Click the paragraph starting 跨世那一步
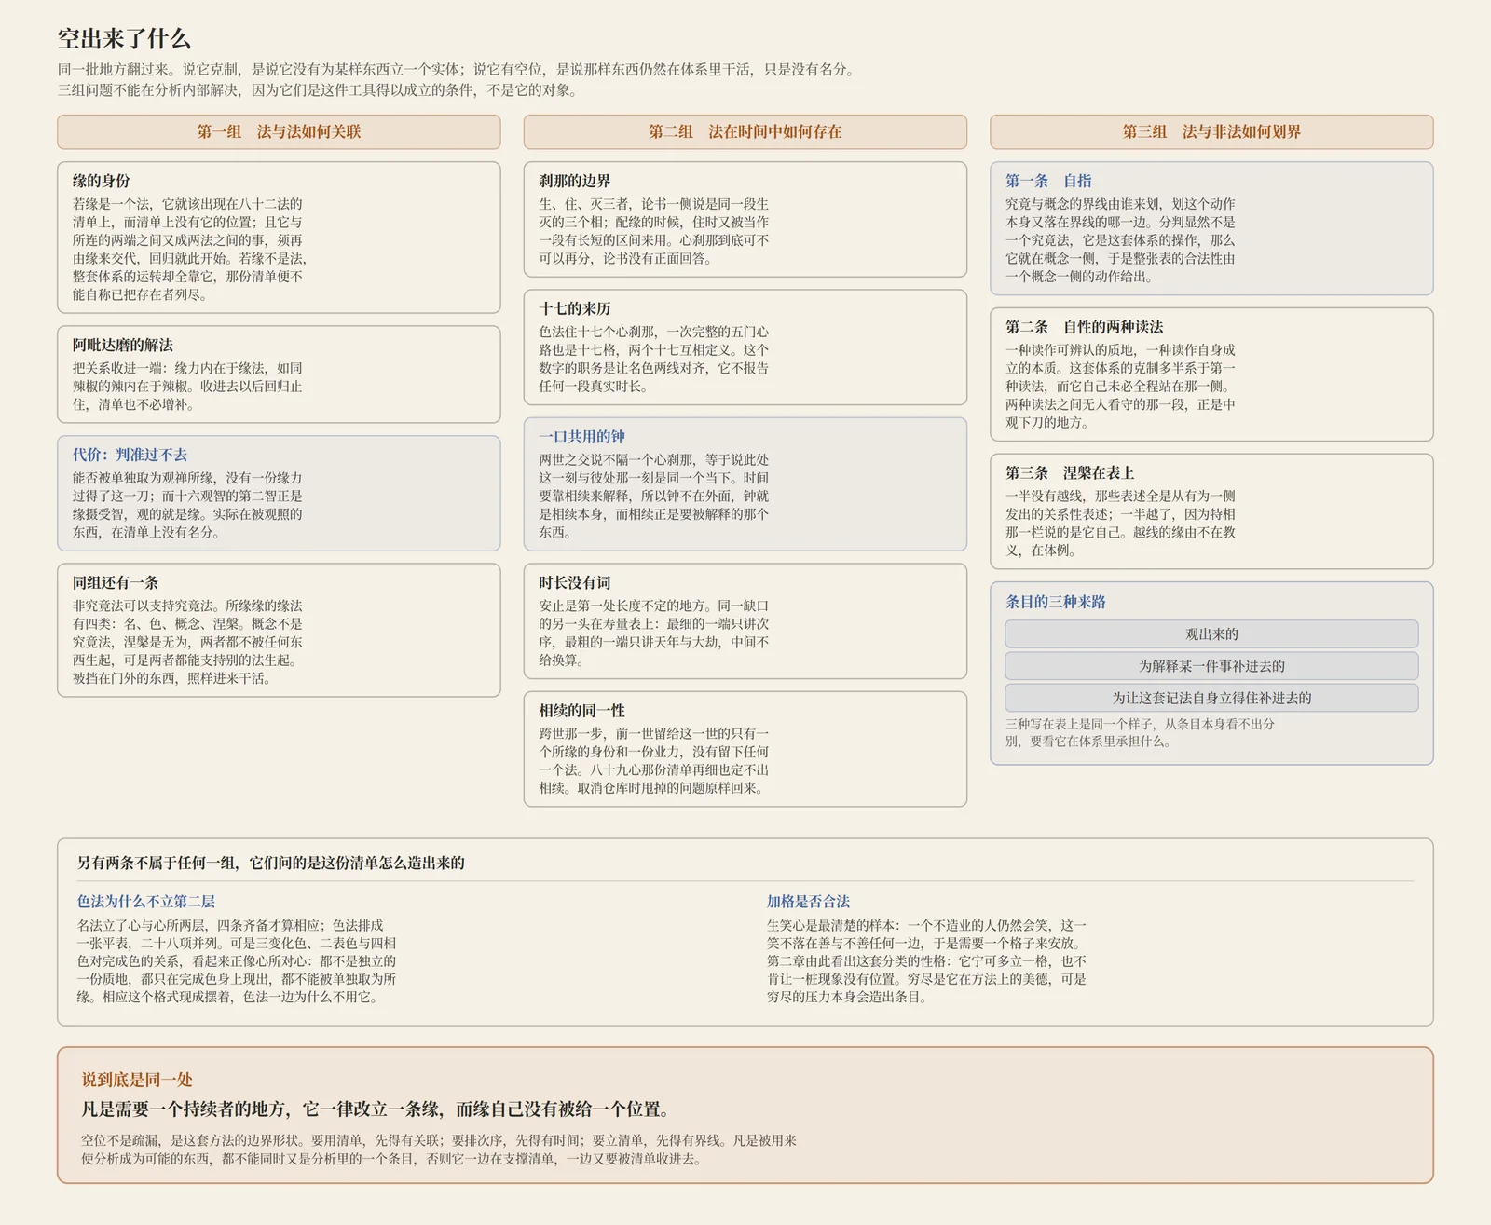The height and width of the screenshot is (1225, 1491). [x=654, y=761]
